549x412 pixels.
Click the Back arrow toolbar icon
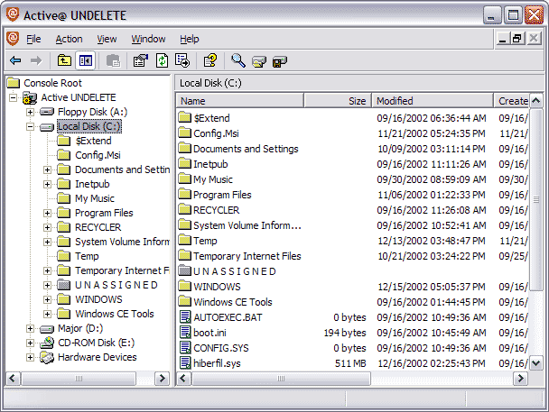(x=15, y=60)
